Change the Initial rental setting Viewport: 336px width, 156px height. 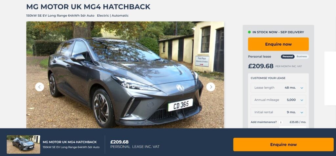278,112
